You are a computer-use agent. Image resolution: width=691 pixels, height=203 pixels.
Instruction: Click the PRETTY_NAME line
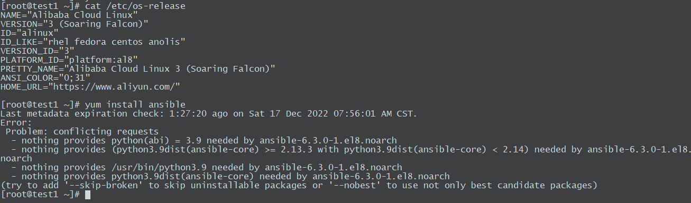pyautogui.click(x=137, y=69)
